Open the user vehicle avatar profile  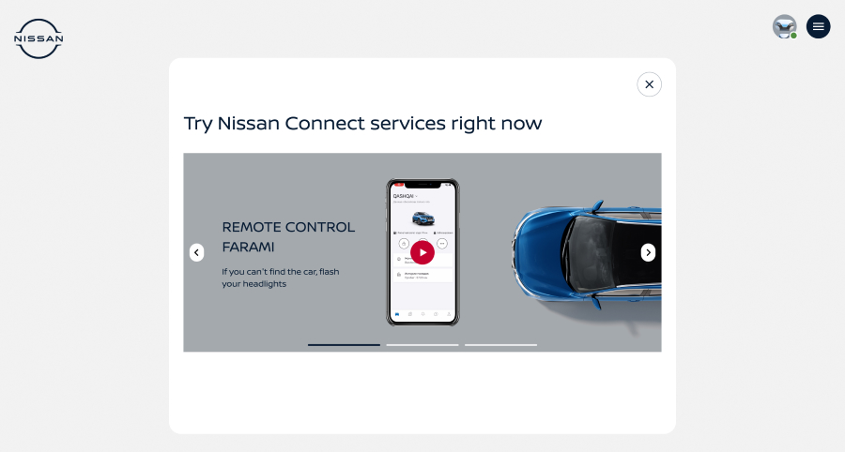tap(785, 26)
